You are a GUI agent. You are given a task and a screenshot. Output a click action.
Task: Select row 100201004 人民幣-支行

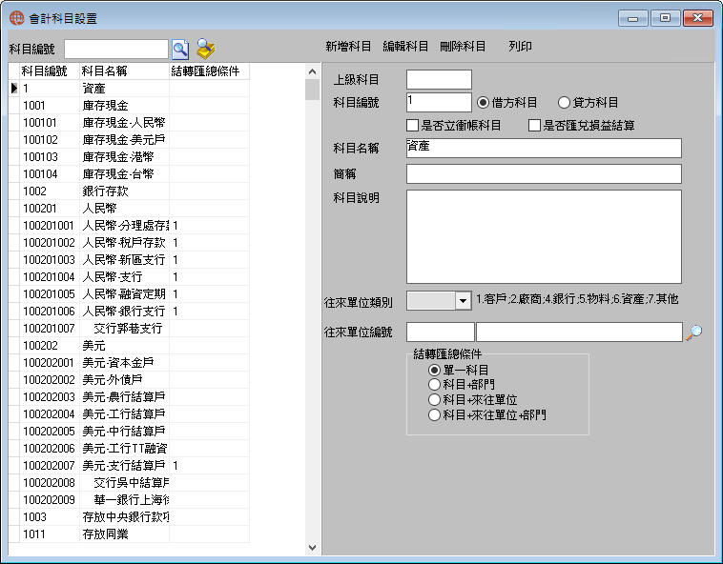coord(129,276)
